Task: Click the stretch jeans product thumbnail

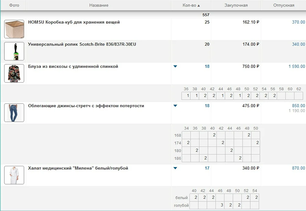Action: click(14, 113)
